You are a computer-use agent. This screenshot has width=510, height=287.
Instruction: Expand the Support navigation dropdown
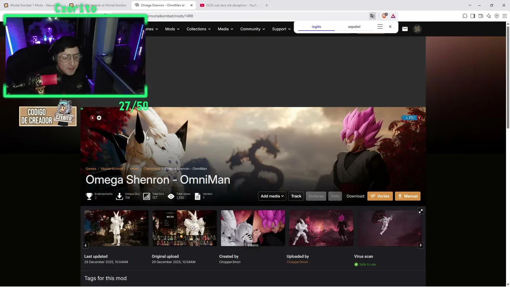[x=281, y=29]
